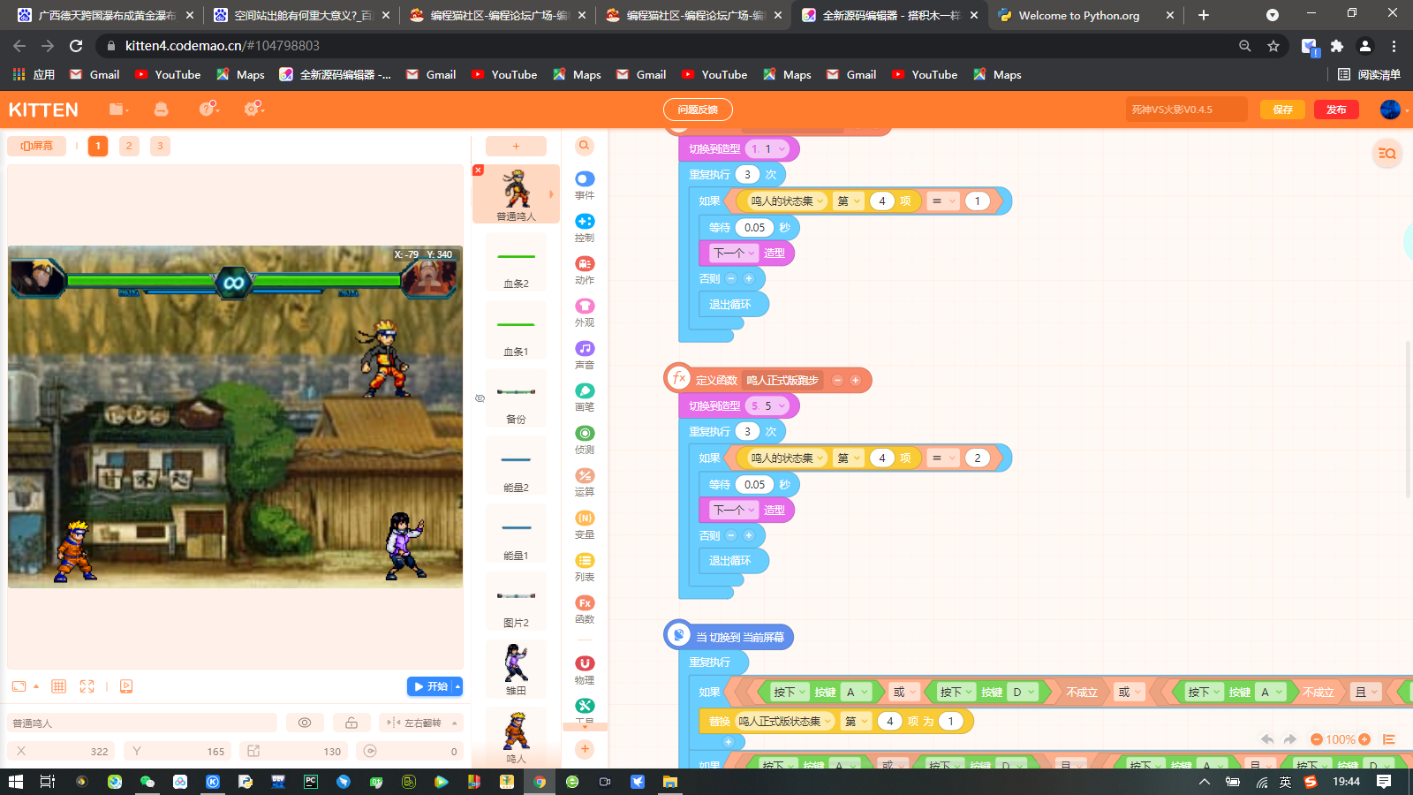1413x795 pixels.
Task: Click the project name field 死神VS火影V0.4.5
Action: [x=1186, y=110]
